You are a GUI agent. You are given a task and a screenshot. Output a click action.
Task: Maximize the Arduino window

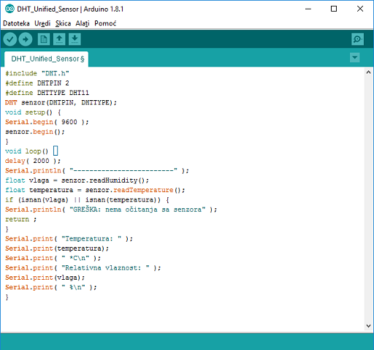[334, 9]
